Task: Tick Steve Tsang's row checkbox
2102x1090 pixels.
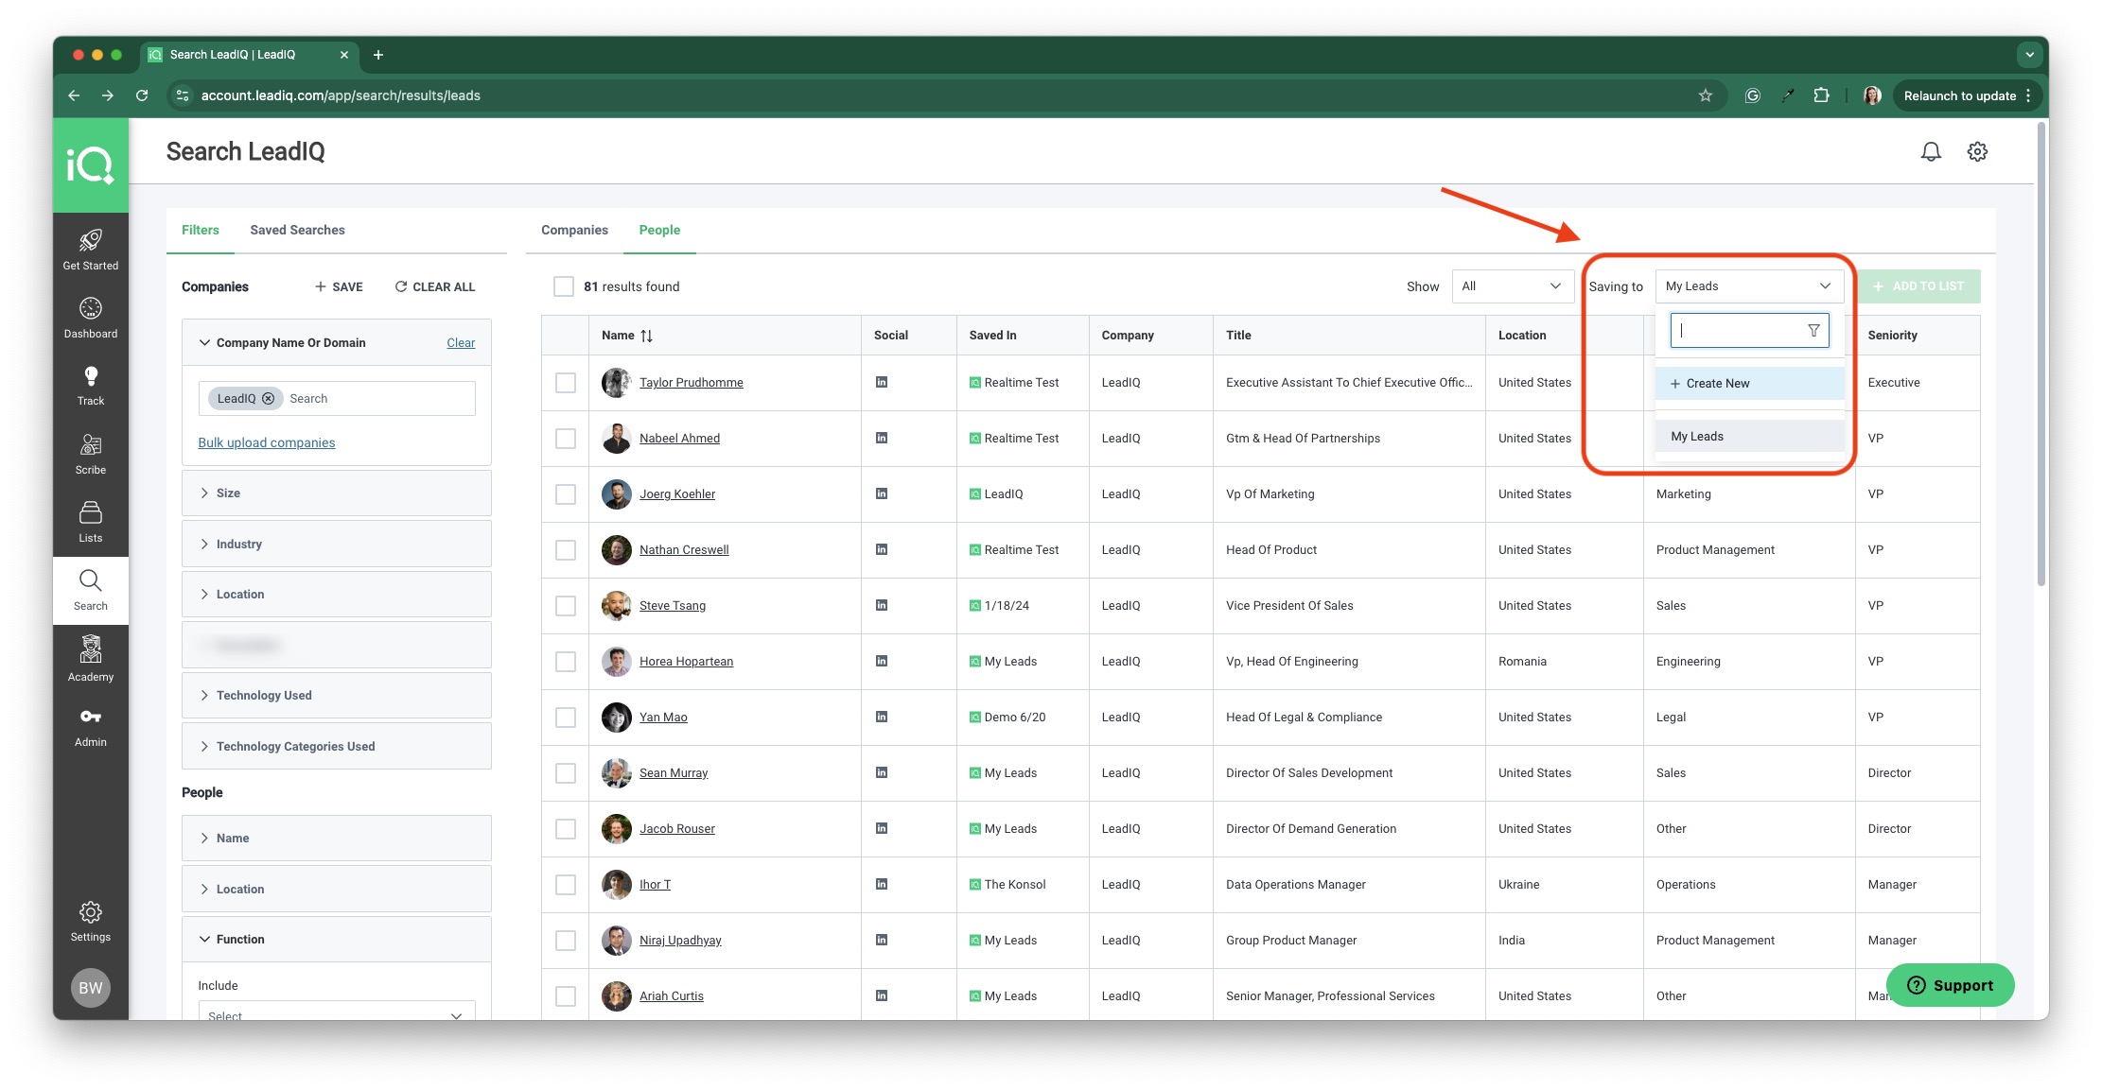Action: [566, 606]
